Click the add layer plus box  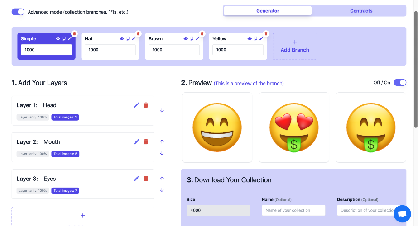tap(83, 217)
